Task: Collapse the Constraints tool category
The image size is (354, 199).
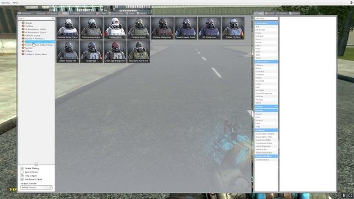Action: 266,23
